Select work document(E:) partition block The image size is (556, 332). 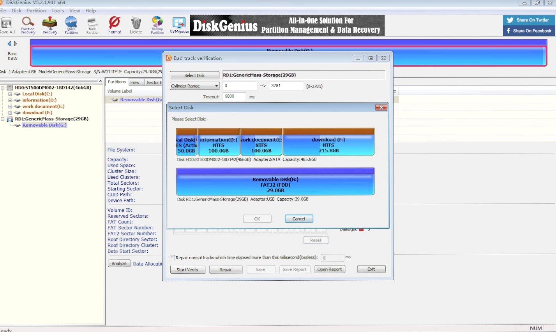coord(261,142)
